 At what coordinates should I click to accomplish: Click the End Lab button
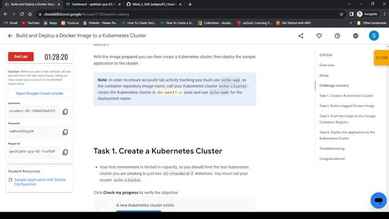click(21, 57)
